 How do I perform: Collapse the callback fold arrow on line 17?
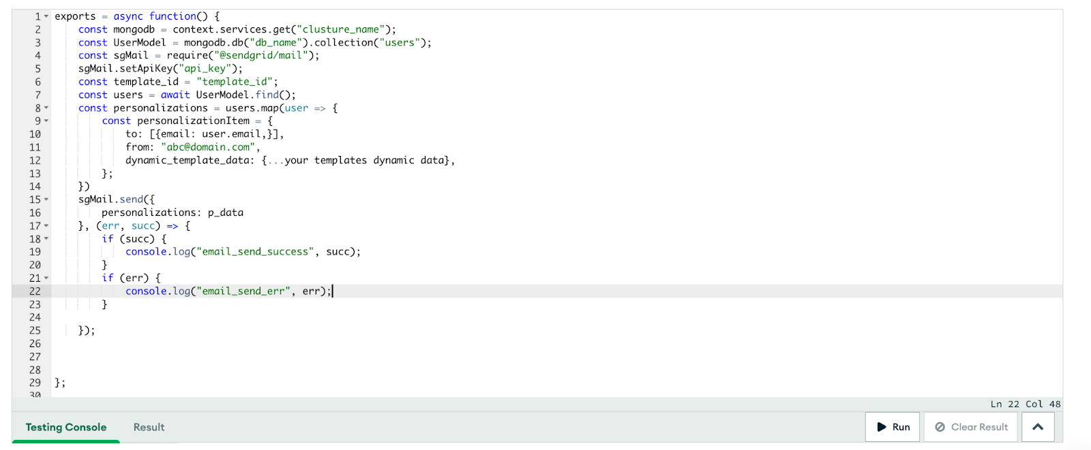[46, 226]
